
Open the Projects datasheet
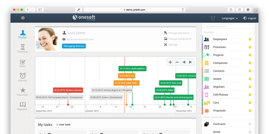pyautogui.click(x=218, y=55)
